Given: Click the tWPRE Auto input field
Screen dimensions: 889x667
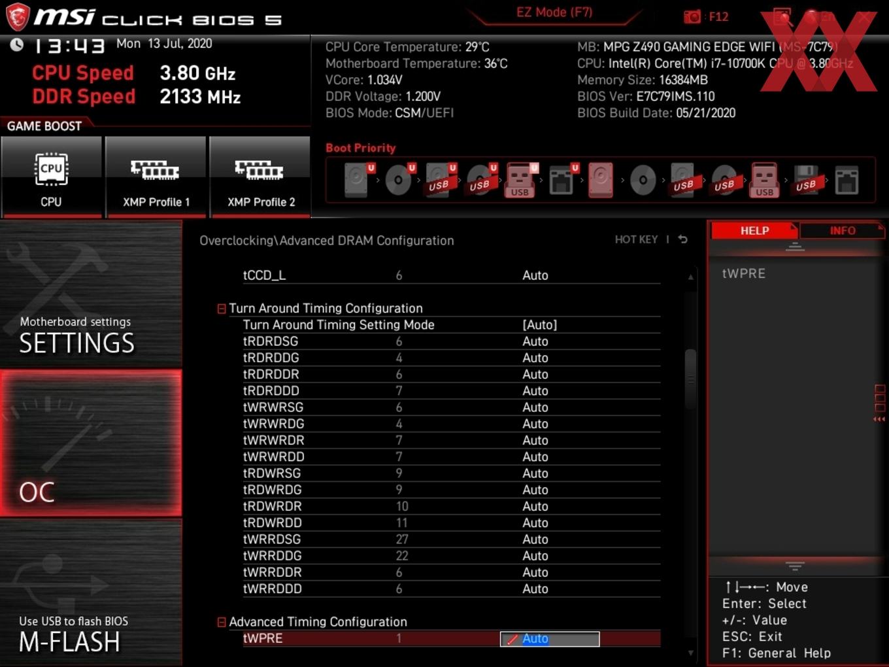Looking at the screenshot, I should [550, 639].
